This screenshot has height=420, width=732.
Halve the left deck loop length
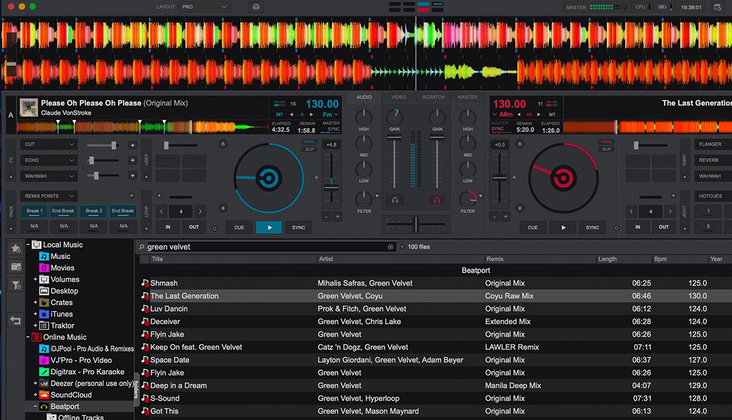click(x=161, y=211)
